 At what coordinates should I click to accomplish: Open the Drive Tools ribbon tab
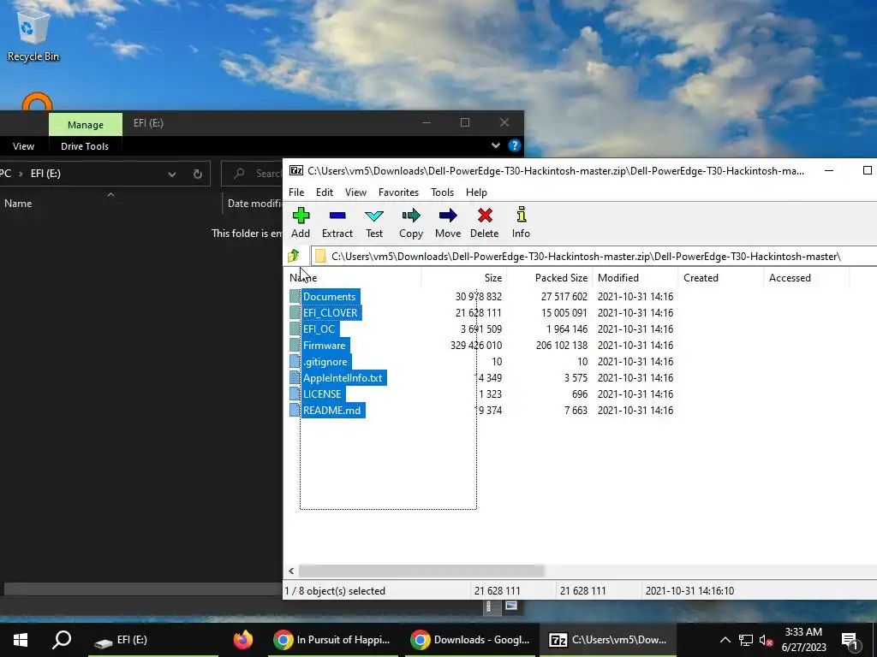85,146
